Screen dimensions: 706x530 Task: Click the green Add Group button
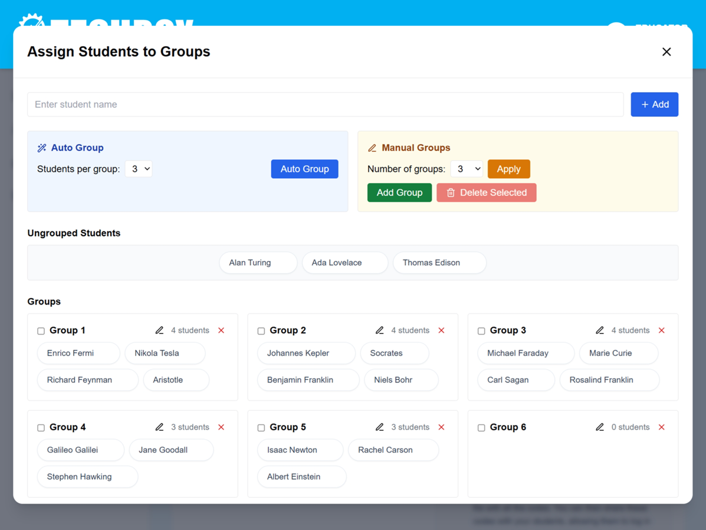coord(399,192)
